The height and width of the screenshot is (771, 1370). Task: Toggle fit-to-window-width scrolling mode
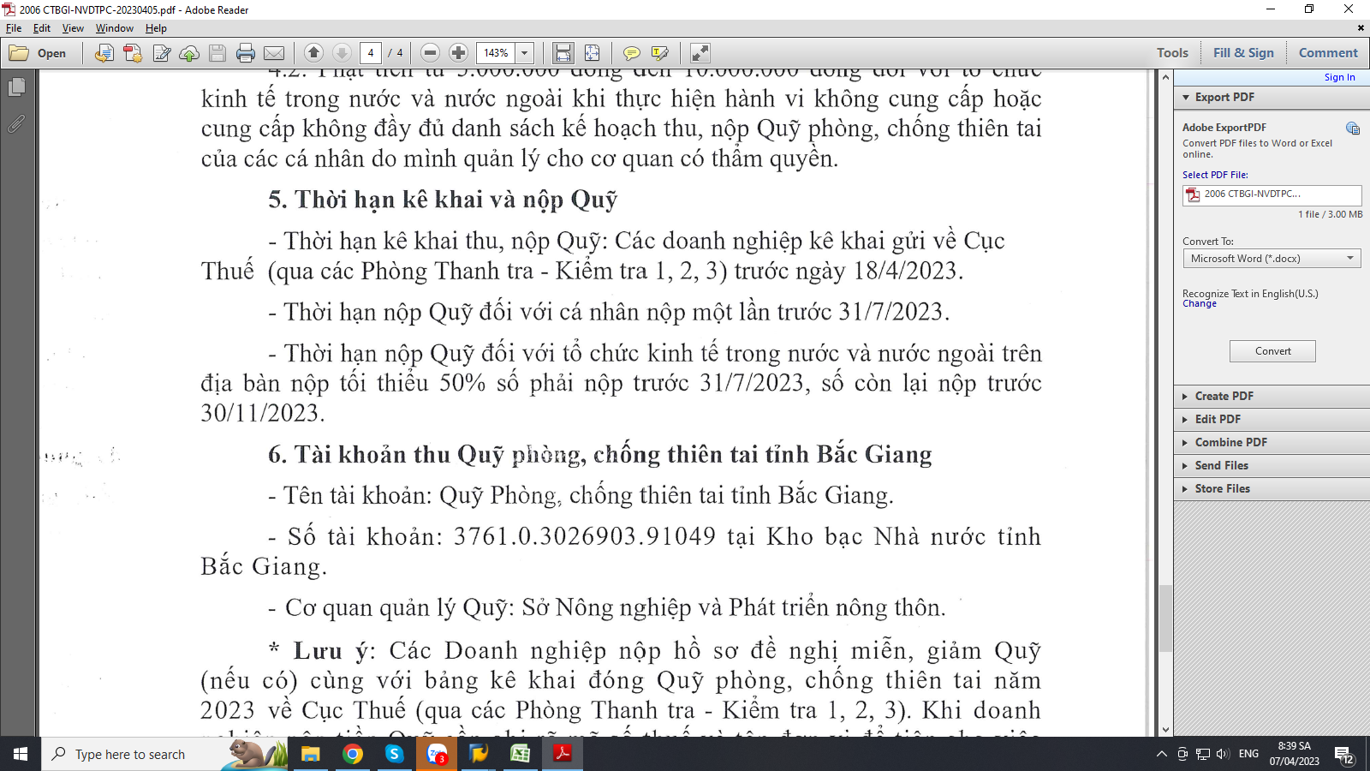coord(563,53)
